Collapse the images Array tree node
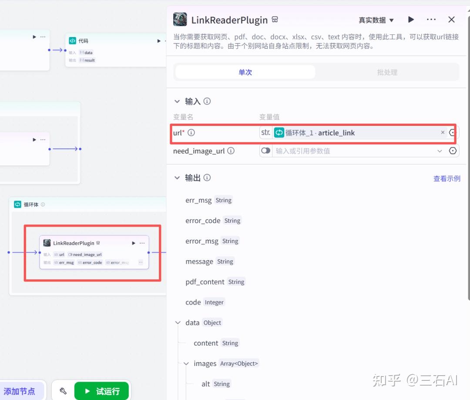Image resolution: width=470 pixels, height=400 pixels. point(186,363)
